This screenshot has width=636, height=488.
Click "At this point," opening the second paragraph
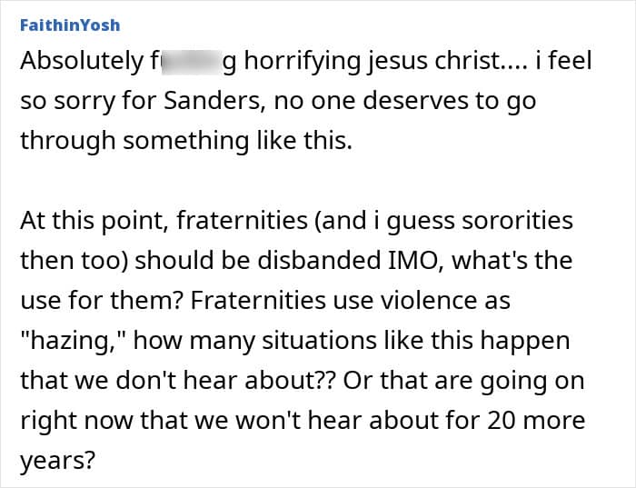click(94, 221)
